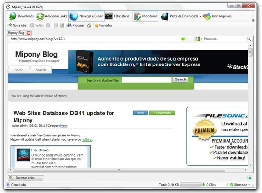The width and height of the screenshot is (262, 193).
Task: Expand Pasta de Downloads dropdown arrow
Action: click(x=200, y=16)
